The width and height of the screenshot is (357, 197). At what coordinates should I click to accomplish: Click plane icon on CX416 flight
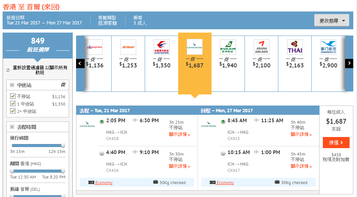[x=135, y=152]
